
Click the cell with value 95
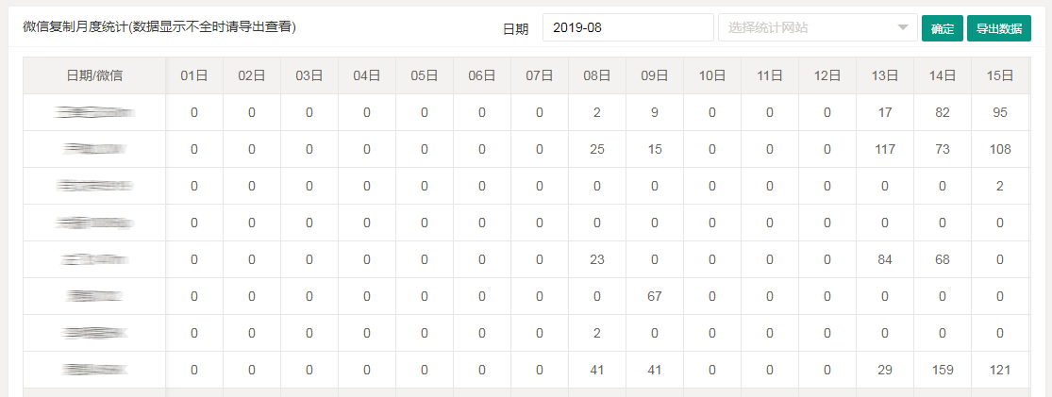pyautogui.click(x=999, y=112)
